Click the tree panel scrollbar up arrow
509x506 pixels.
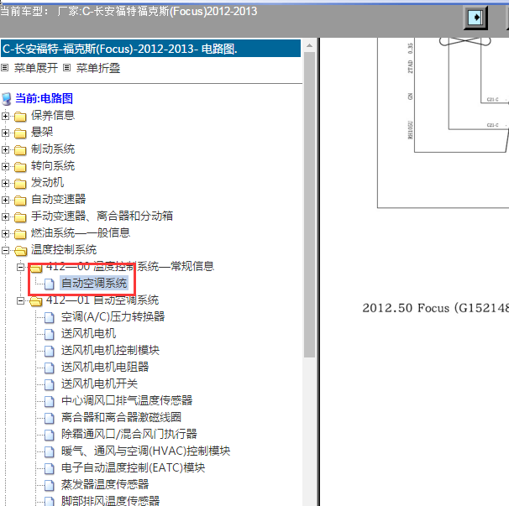point(309,46)
